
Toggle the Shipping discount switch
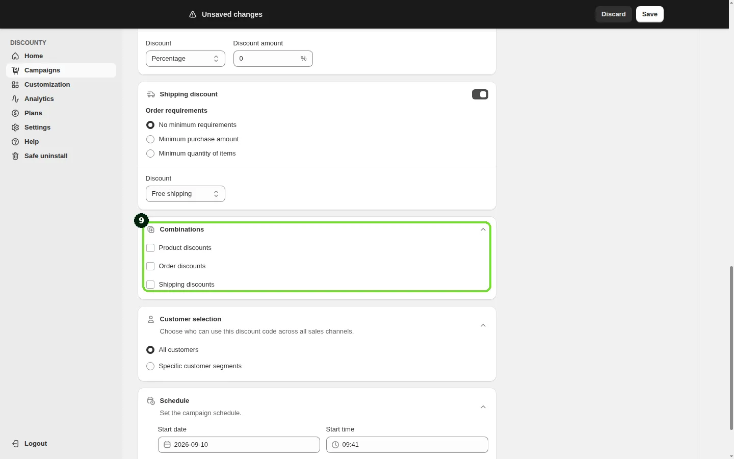[x=480, y=94]
